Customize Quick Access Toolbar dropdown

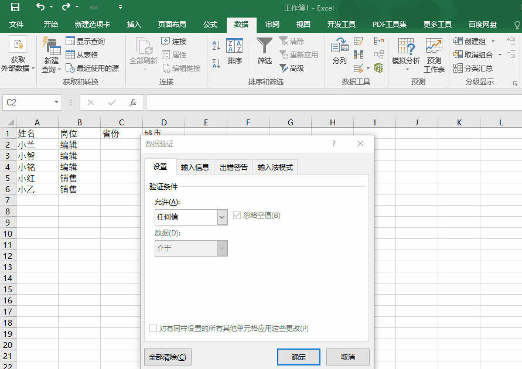[x=120, y=6]
